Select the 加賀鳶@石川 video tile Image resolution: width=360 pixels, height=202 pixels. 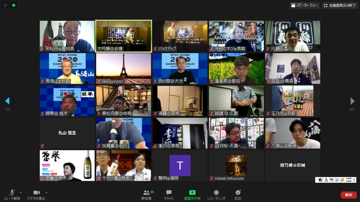click(x=124, y=133)
